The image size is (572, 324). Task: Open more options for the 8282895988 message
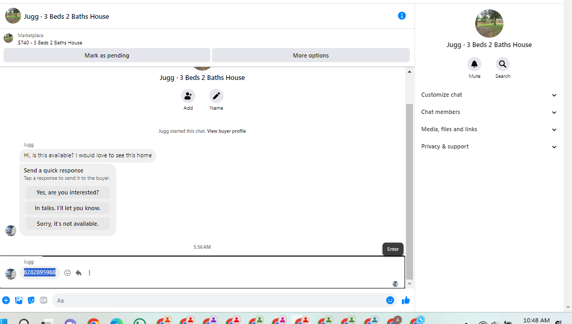[89, 273]
